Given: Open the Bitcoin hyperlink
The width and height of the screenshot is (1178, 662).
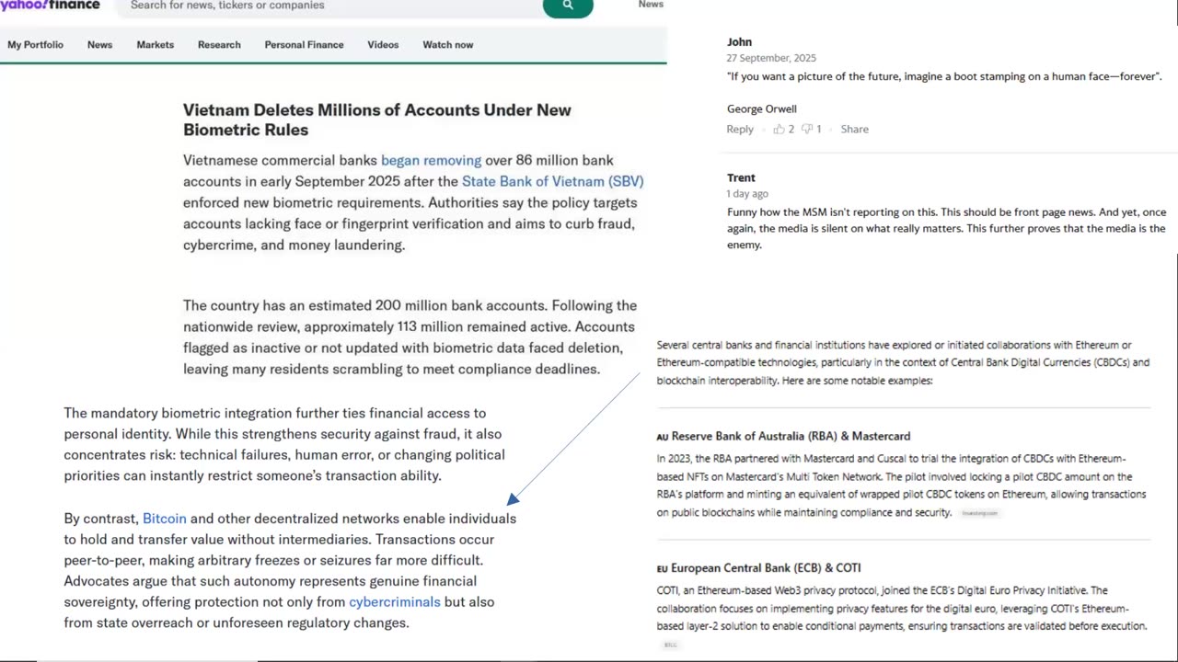Looking at the screenshot, I should 165,519.
